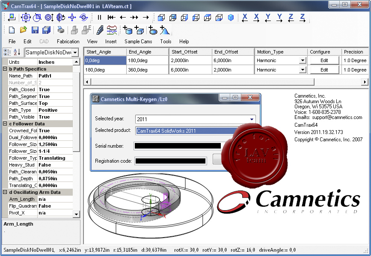The height and width of the screenshot is (256, 371).
Task: Toggle alphabetical A-Z sort in the property grid
Action: [x=17, y=52]
